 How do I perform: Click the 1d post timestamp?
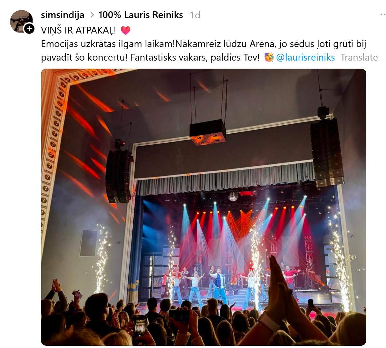pos(195,15)
